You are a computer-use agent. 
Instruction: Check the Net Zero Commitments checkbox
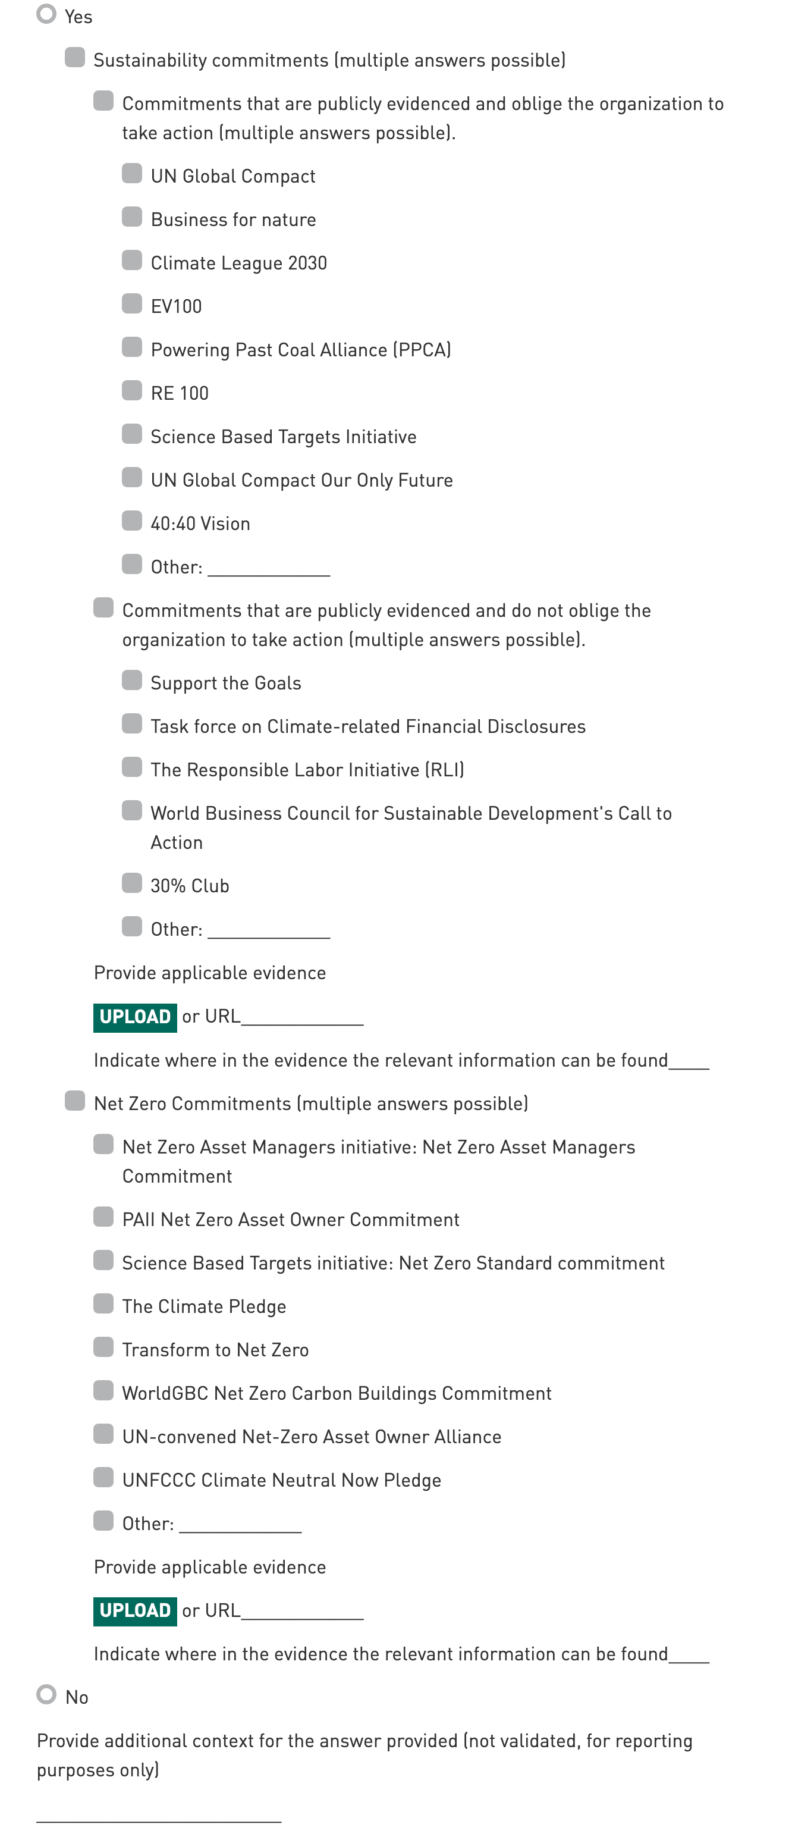[x=75, y=1101]
